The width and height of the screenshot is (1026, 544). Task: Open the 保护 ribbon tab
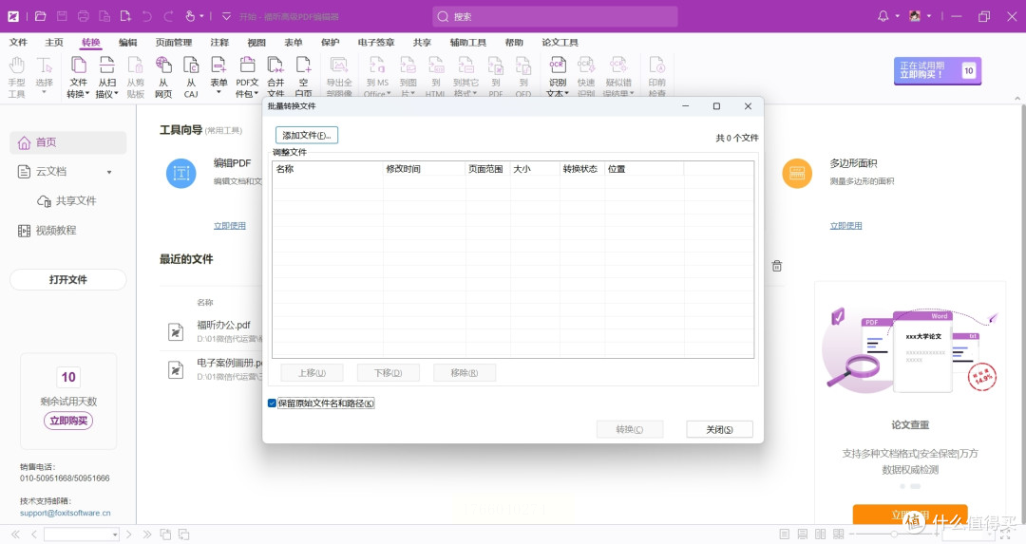[x=330, y=43]
